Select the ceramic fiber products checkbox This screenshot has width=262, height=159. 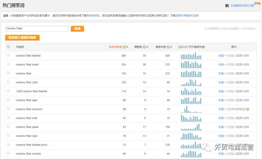point(8,109)
